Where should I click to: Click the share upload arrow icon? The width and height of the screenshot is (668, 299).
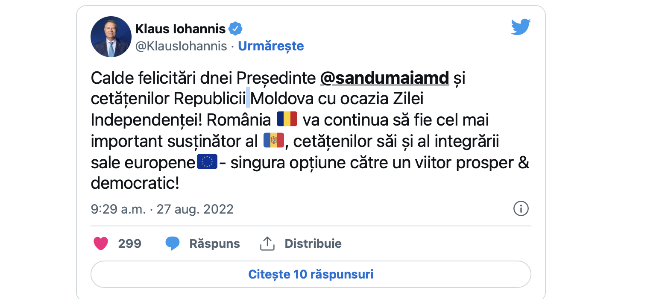click(267, 243)
